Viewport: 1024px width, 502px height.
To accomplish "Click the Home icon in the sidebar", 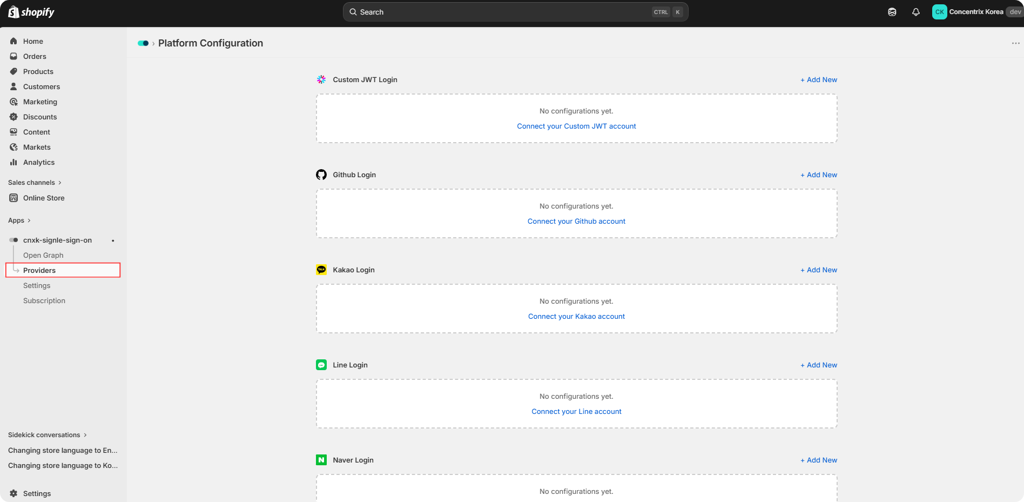I will (x=14, y=41).
